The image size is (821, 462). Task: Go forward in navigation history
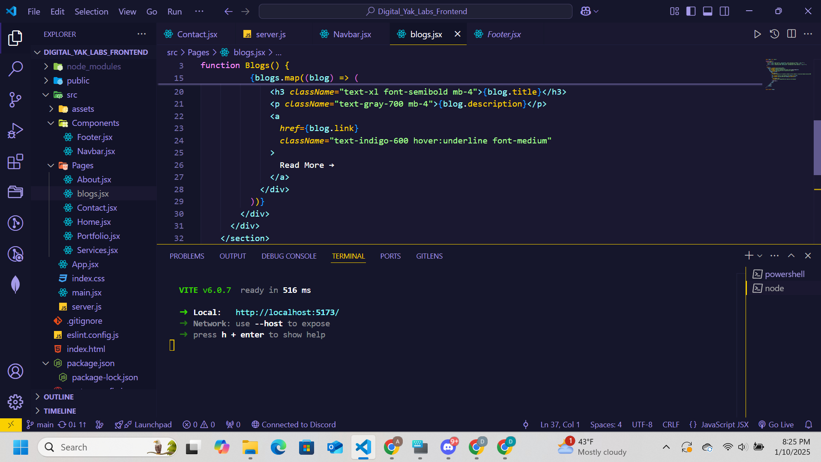coord(246,12)
